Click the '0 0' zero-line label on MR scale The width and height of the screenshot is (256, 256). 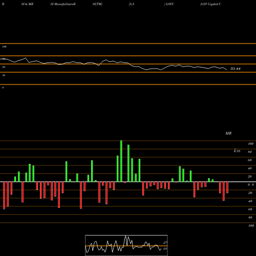click(251, 185)
